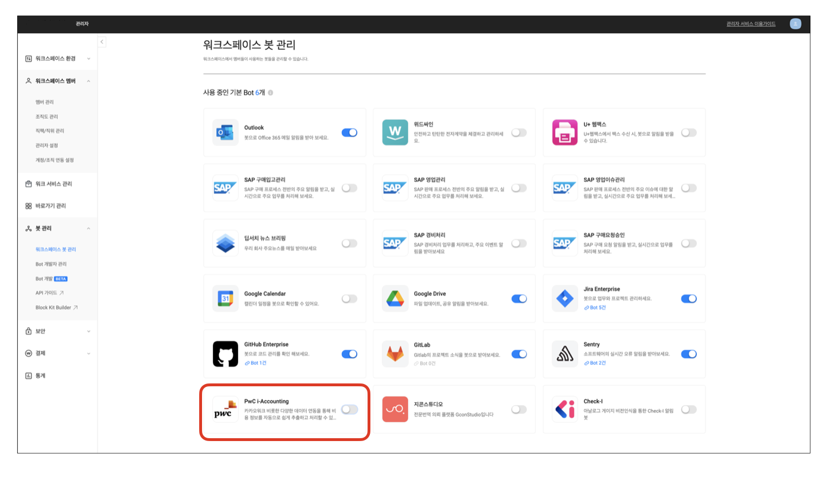Viewport: 831px width, 477px height.
Task: Click the GitLab fox logo
Action: [395, 354]
